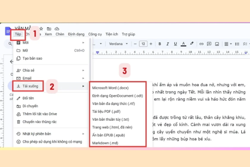This screenshot has width=250, height=167.
Task: Open the Tiện ích menu
Action: [x=112, y=34]
